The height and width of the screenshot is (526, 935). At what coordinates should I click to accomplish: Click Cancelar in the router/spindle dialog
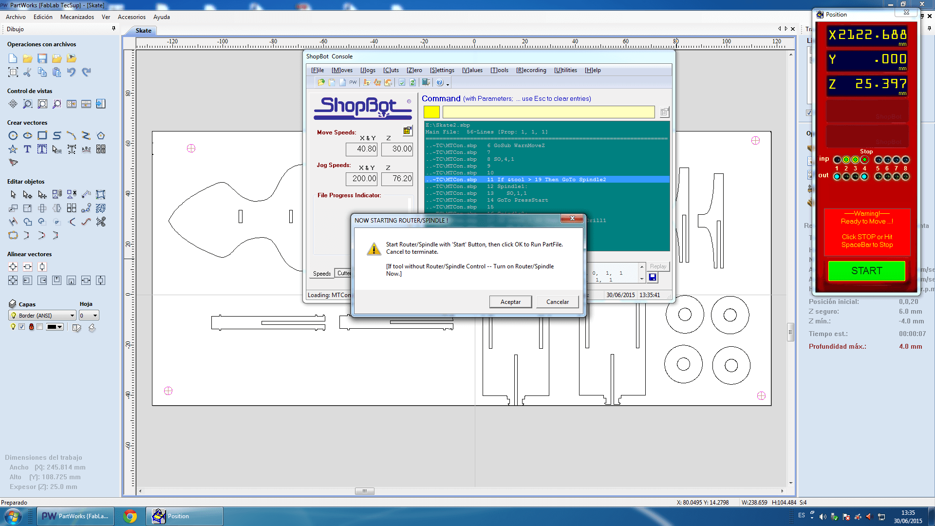557,302
